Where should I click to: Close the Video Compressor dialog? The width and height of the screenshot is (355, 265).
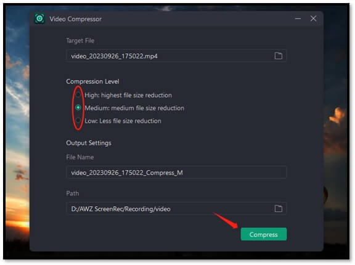[x=313, y=18]
